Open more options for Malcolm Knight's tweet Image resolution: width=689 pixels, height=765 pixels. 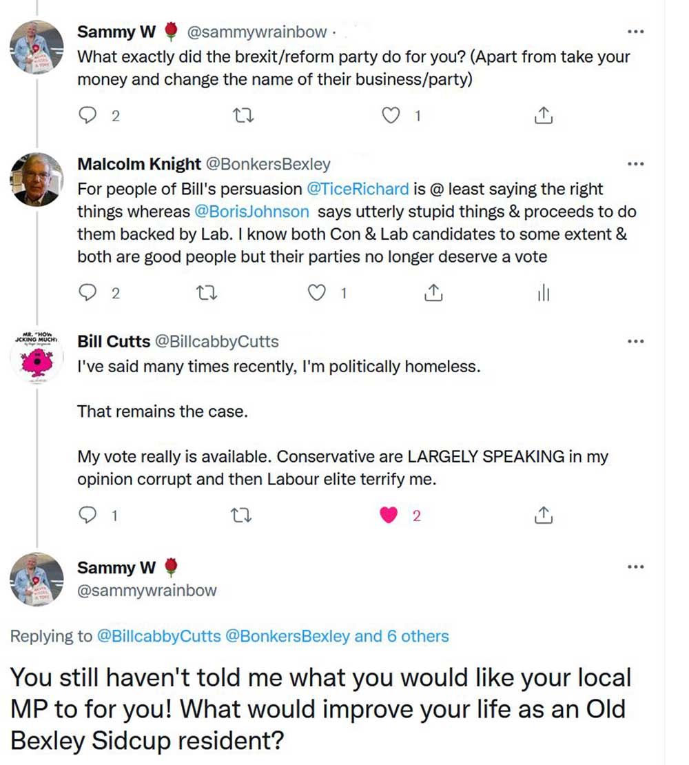tap(635, 164)
